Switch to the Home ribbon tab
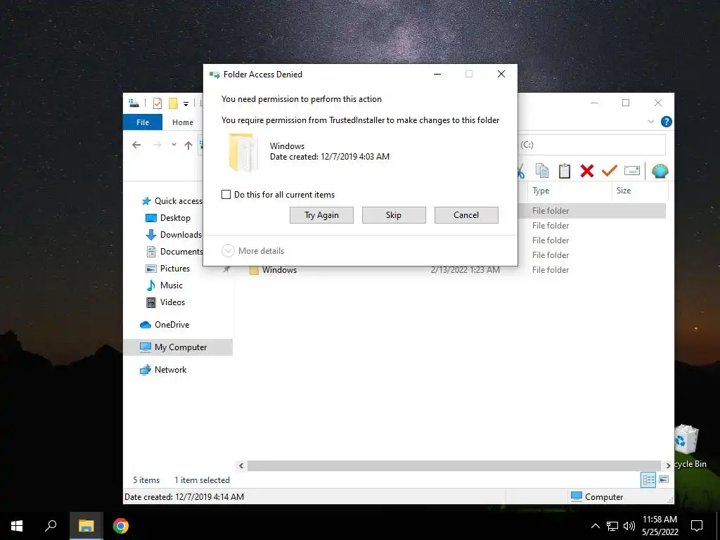 182,122
